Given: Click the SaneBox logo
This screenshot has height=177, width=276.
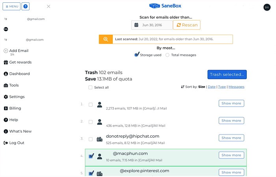Looking at the screenshot, I should [165, 6].
